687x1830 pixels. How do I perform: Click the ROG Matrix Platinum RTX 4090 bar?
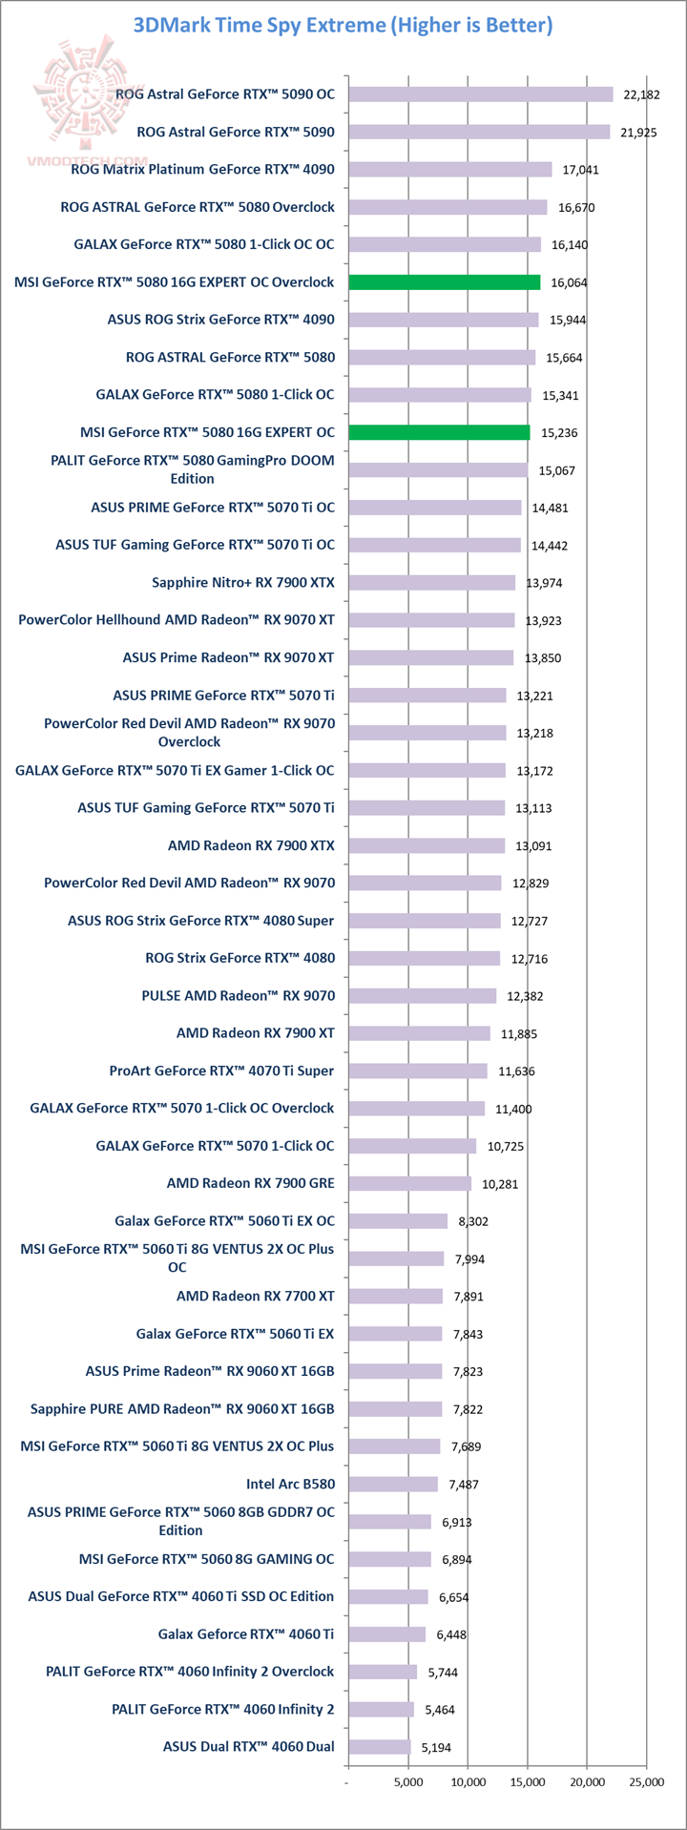[449, 170]
